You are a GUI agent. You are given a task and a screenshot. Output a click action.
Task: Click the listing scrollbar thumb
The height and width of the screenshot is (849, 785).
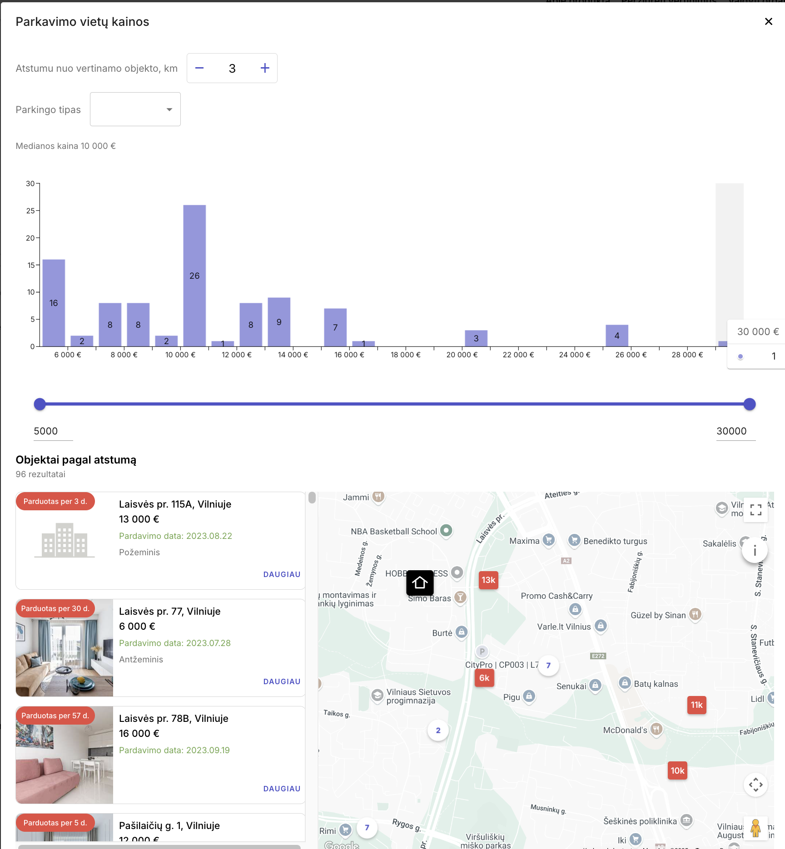(312, 498)
